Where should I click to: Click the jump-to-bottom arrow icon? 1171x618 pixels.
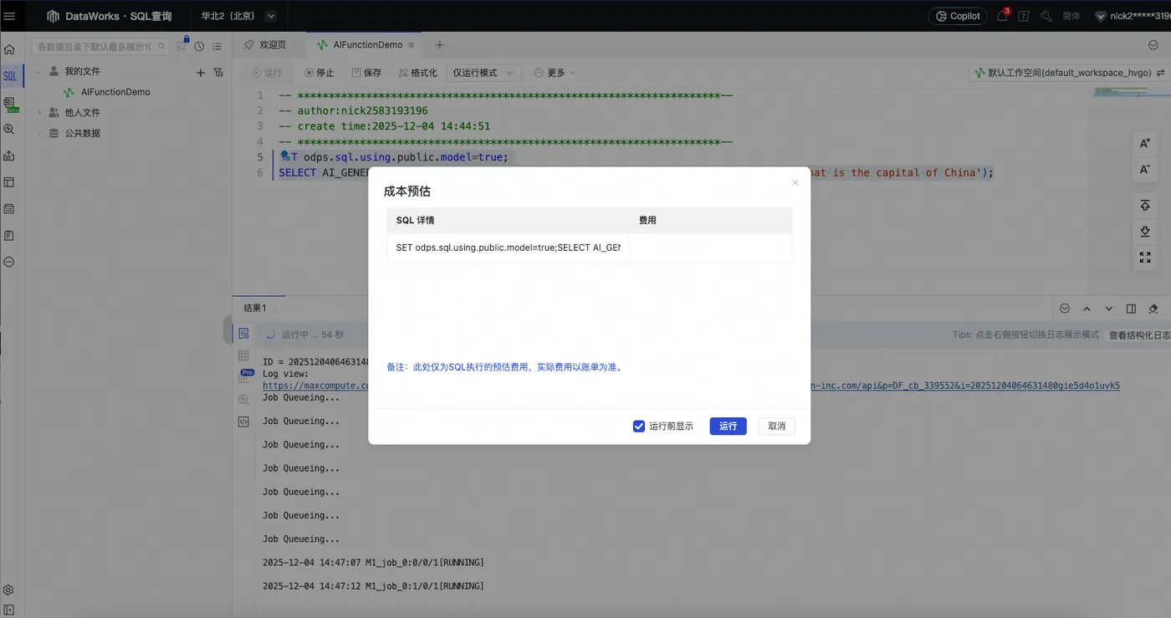[1146, 232]
